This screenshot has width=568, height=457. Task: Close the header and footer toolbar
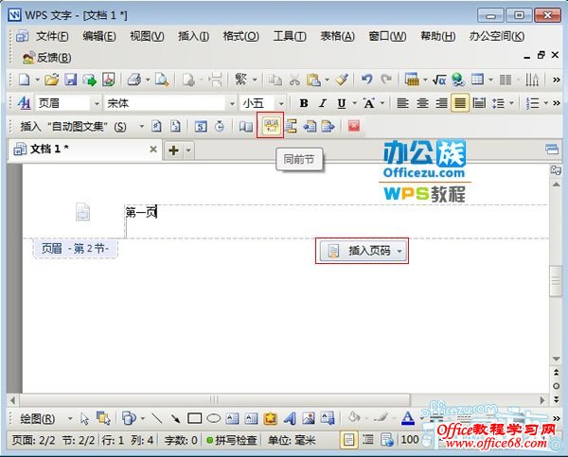tap(354, 126)
